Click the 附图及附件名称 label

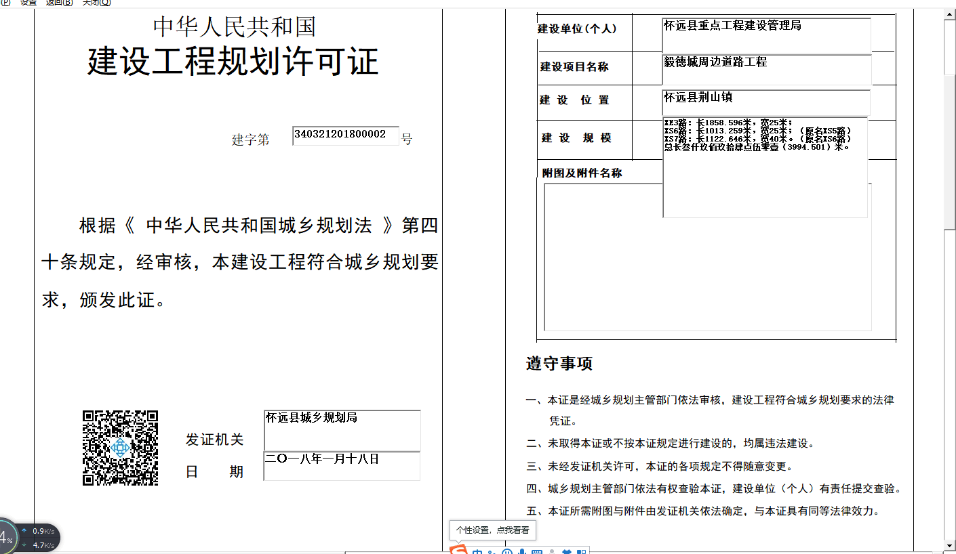click(x=582, y=173)
